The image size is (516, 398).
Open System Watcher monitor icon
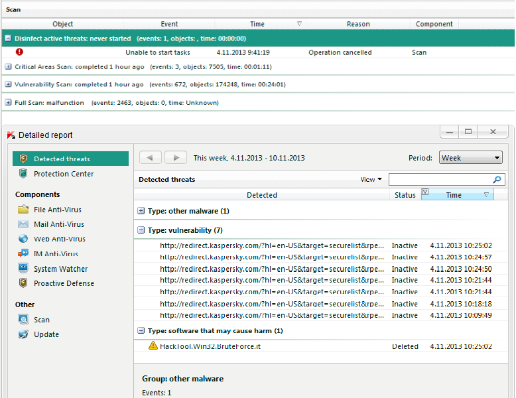tap(23, 269)
